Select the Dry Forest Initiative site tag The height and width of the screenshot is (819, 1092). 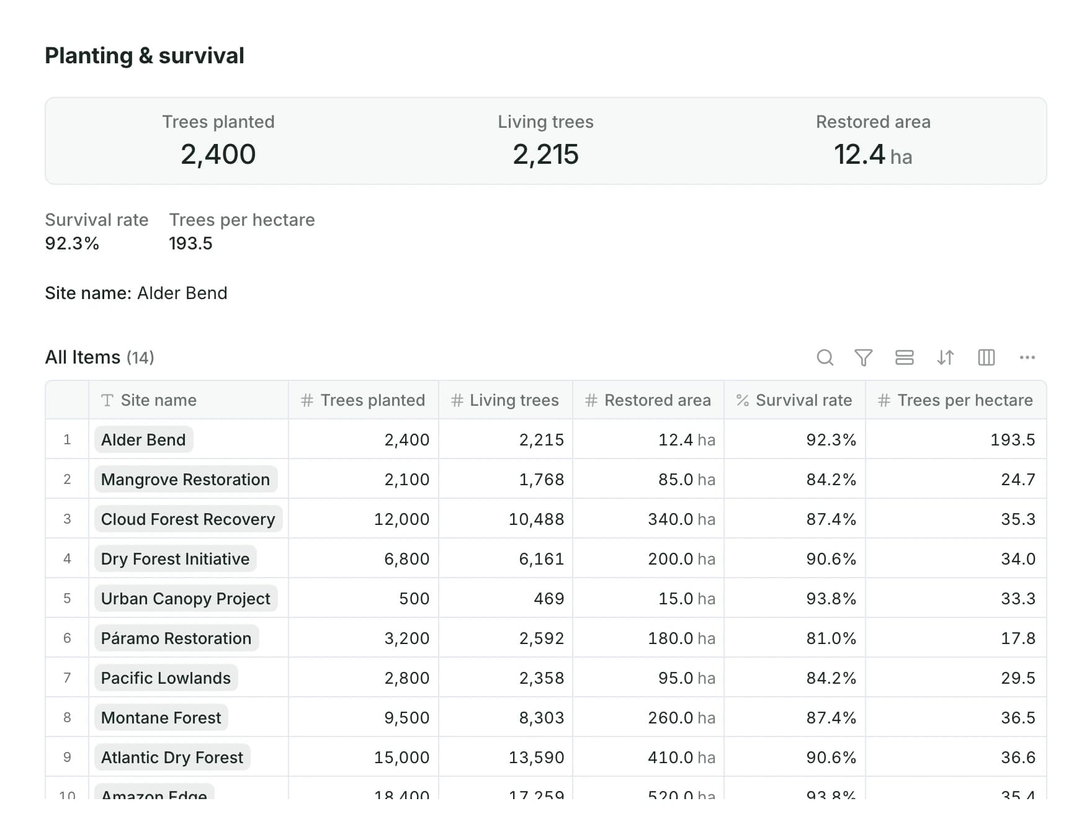point(175,559)
